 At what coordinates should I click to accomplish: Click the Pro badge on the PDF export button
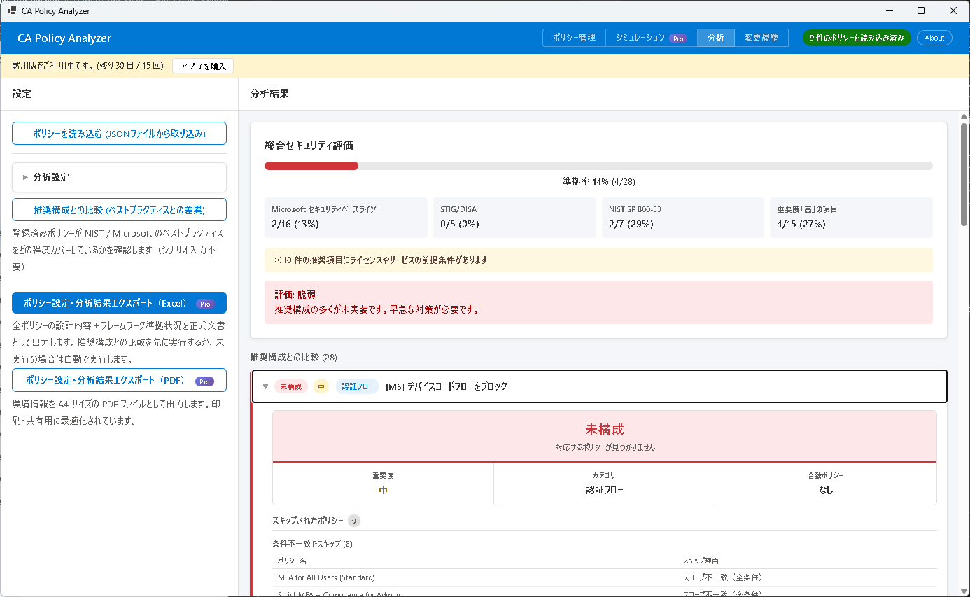click(x=204, y=381)
